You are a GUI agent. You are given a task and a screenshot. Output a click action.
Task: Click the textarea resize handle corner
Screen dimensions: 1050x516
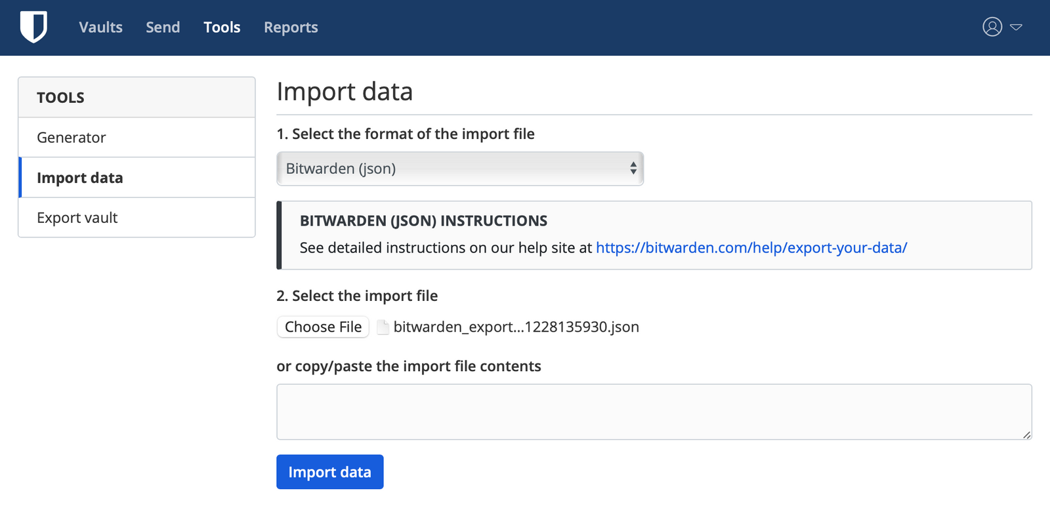1026,434
